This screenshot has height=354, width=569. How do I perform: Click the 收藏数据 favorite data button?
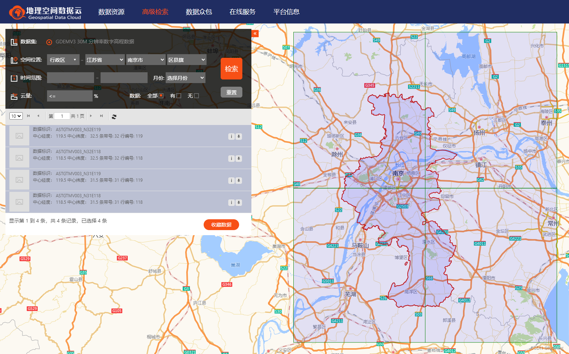click(221, 225)
